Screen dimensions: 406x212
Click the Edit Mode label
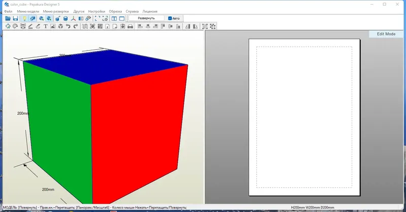386,34
